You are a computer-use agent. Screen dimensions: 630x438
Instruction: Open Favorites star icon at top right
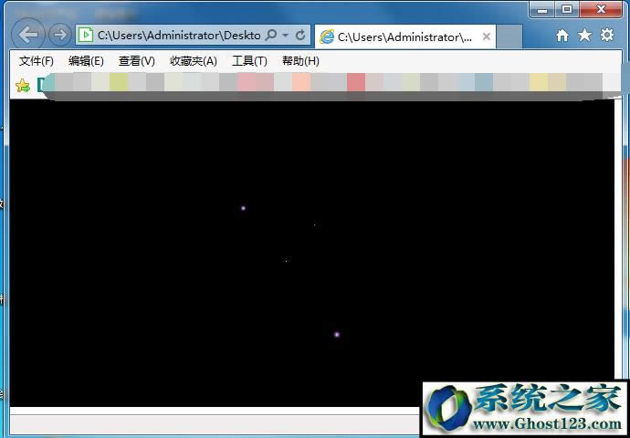584,36
